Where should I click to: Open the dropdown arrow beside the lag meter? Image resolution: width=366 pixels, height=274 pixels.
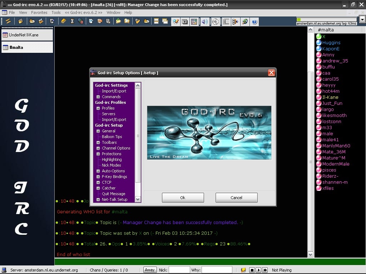point(362,20)
